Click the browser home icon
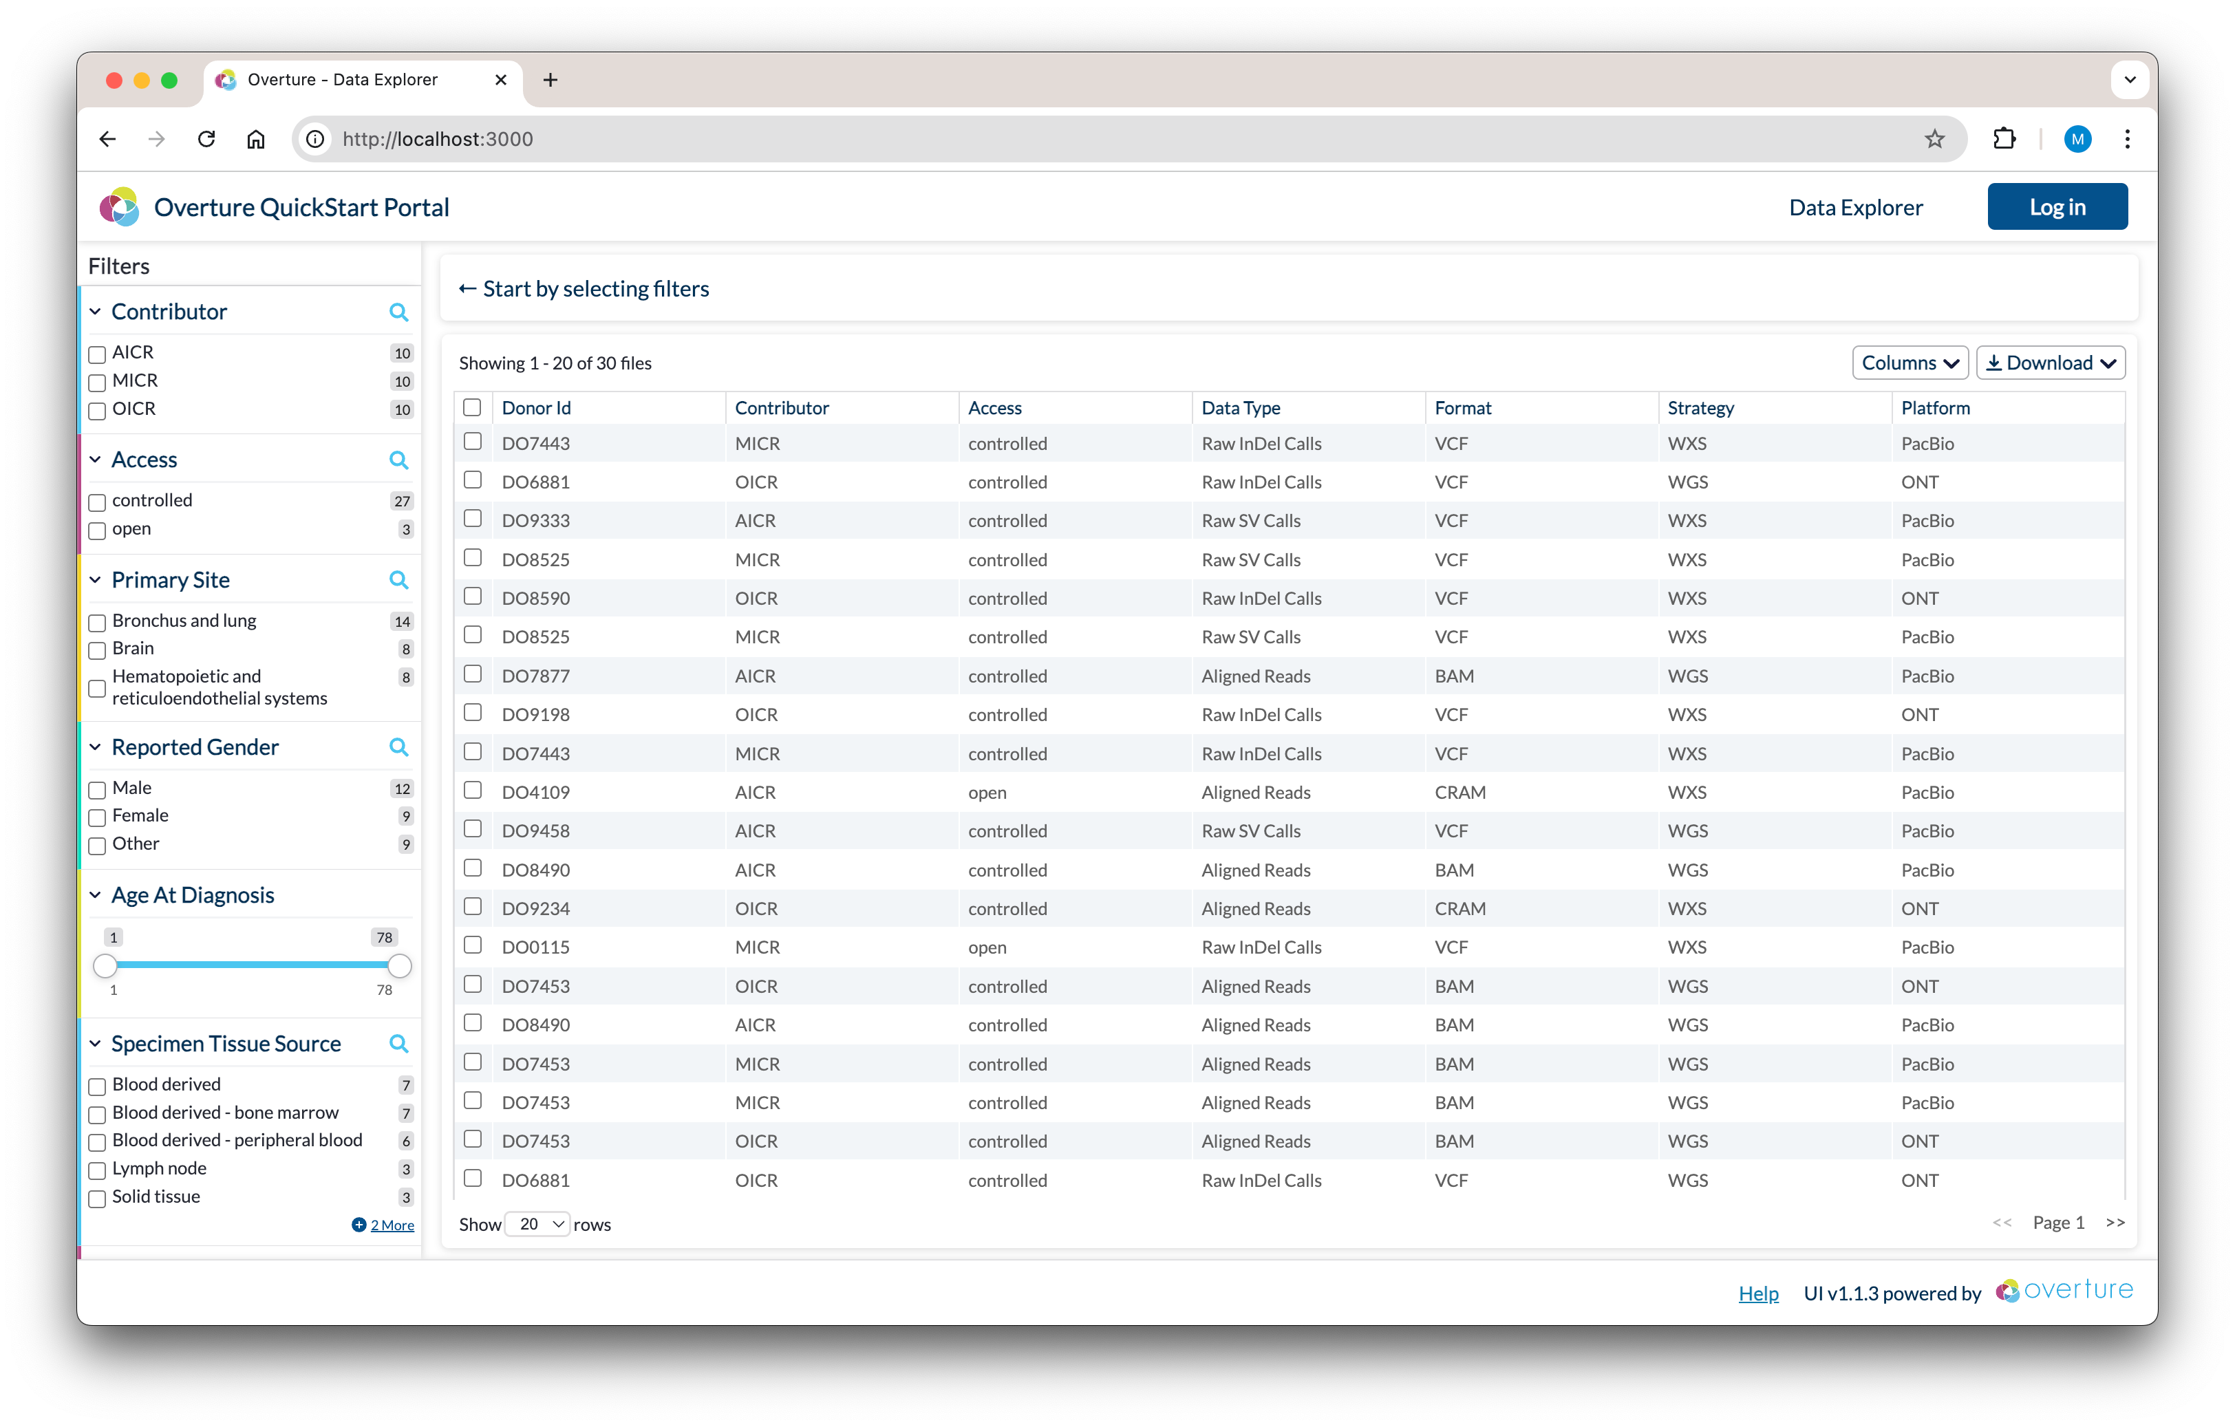 [x=255, y=139]
